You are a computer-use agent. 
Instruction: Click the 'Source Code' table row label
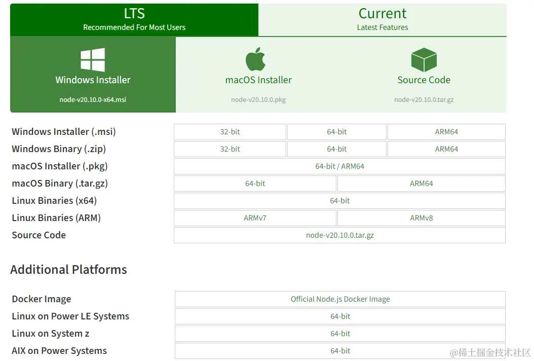tap(39, 235)
